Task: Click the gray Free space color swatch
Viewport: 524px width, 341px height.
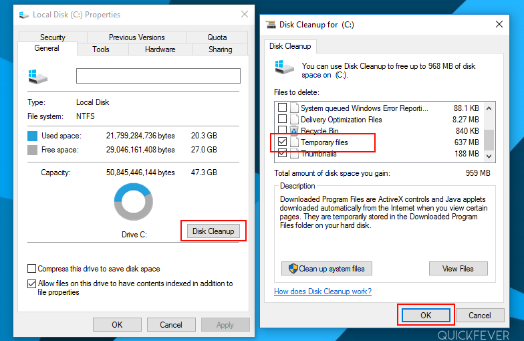Action: [x=32, y=150]
